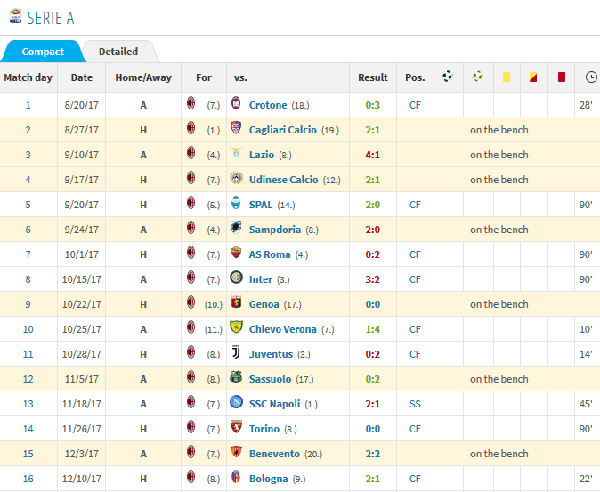Click the 45' minutes in Napoli row

click(586, 404)
